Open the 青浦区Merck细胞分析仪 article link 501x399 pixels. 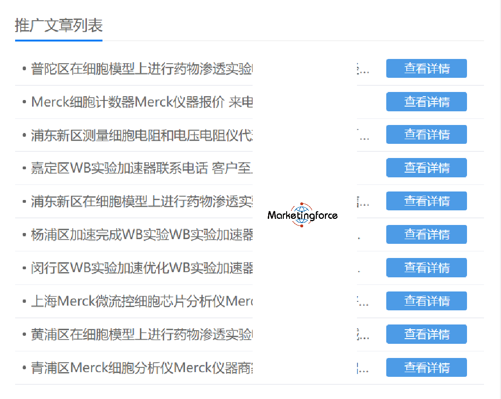(142, 368)
